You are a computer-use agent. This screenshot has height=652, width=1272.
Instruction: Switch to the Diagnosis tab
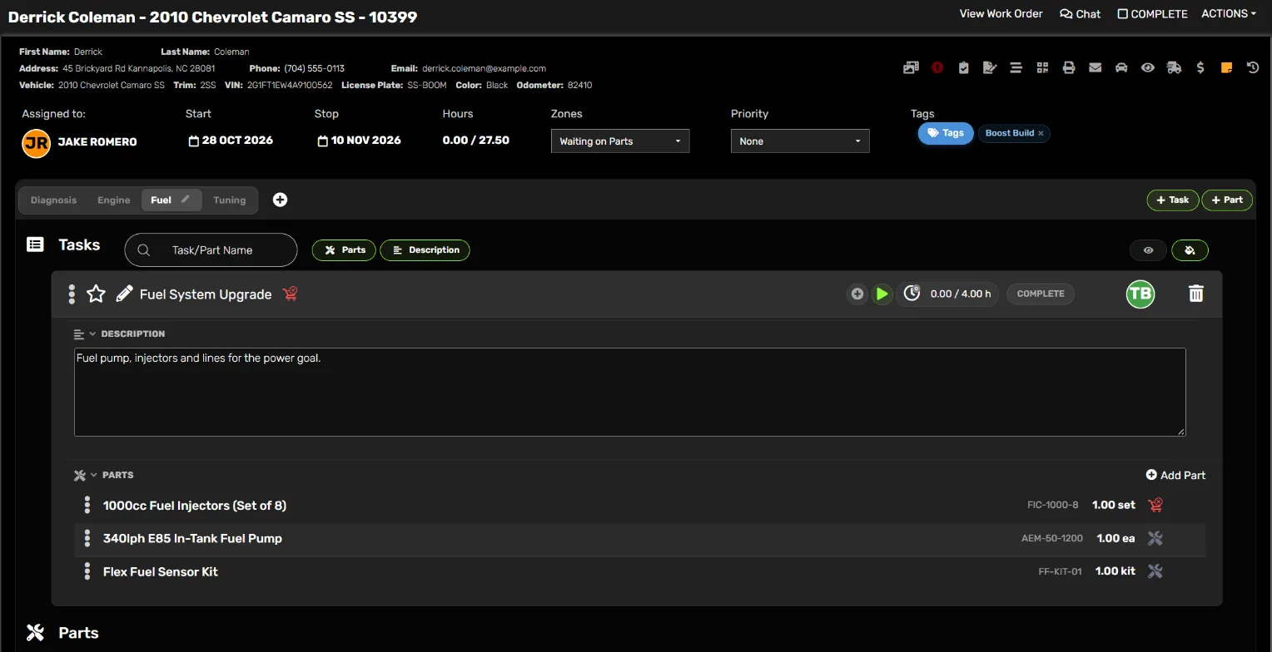pyautogui.click(x=53, y=200)
